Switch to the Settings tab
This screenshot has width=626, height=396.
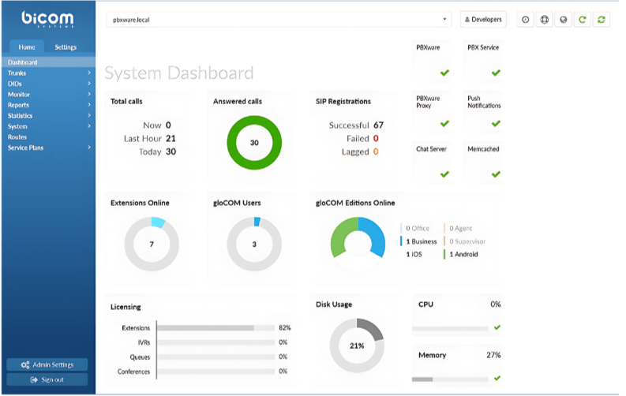[66, 47]
